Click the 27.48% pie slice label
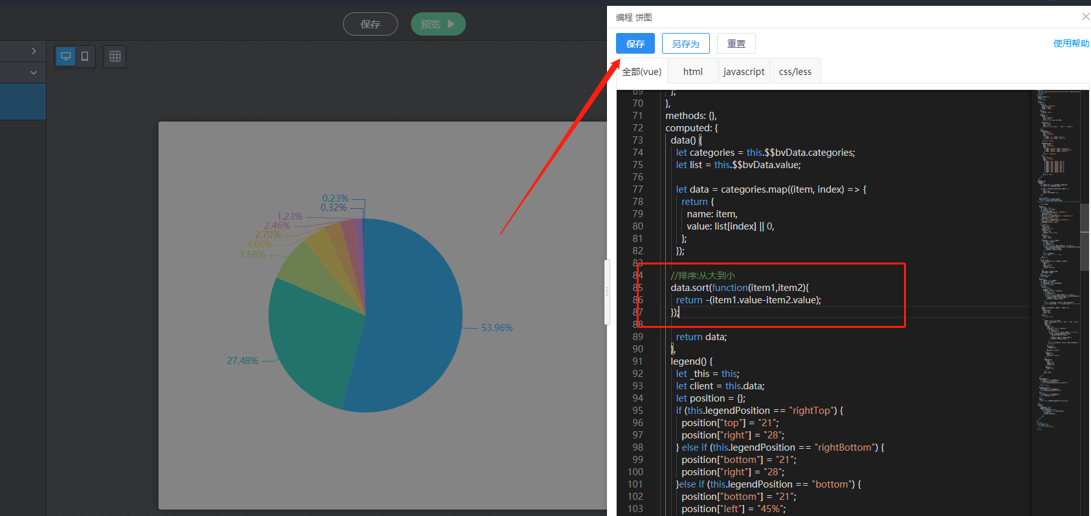This screenshot has width=1091, height=516. coord(243,361)
